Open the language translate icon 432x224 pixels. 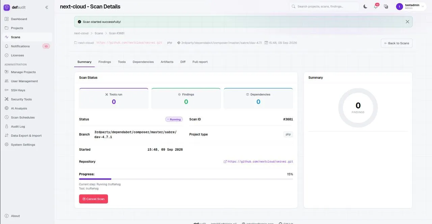(x=386, y=6)
